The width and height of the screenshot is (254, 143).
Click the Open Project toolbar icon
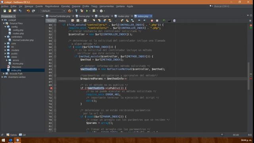(x=15, y=11)
